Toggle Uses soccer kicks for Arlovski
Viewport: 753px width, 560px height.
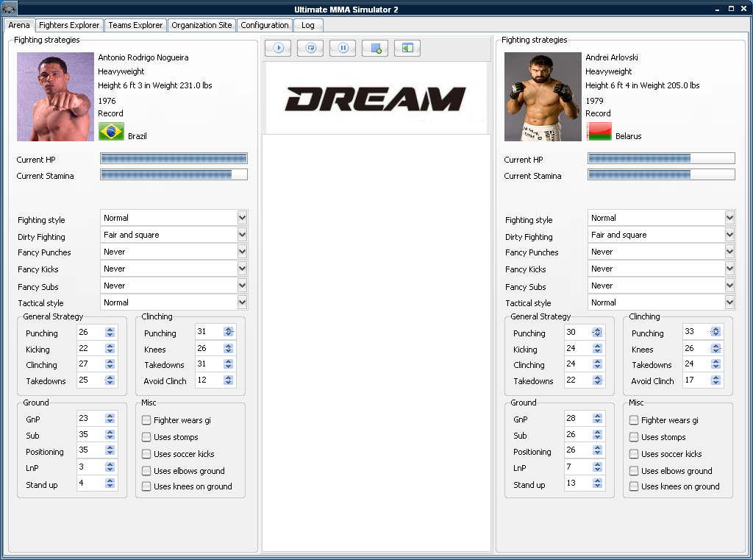(x=634, y=454)
